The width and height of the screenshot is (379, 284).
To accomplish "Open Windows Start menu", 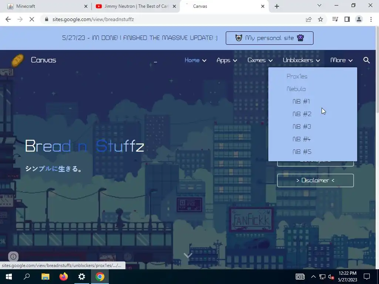I will tap(9, 277).
